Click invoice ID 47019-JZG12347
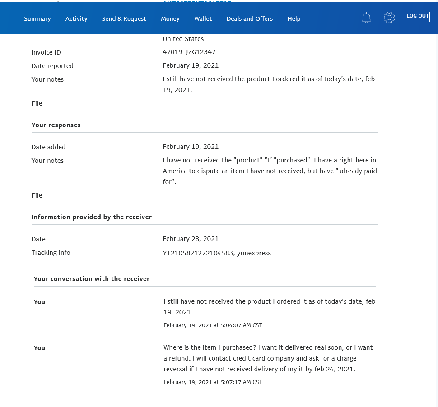The height and width of the screenshot is (407, 438). (189, 52)
